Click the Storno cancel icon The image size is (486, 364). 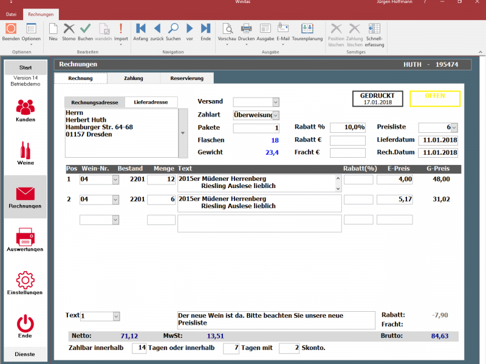69,29
